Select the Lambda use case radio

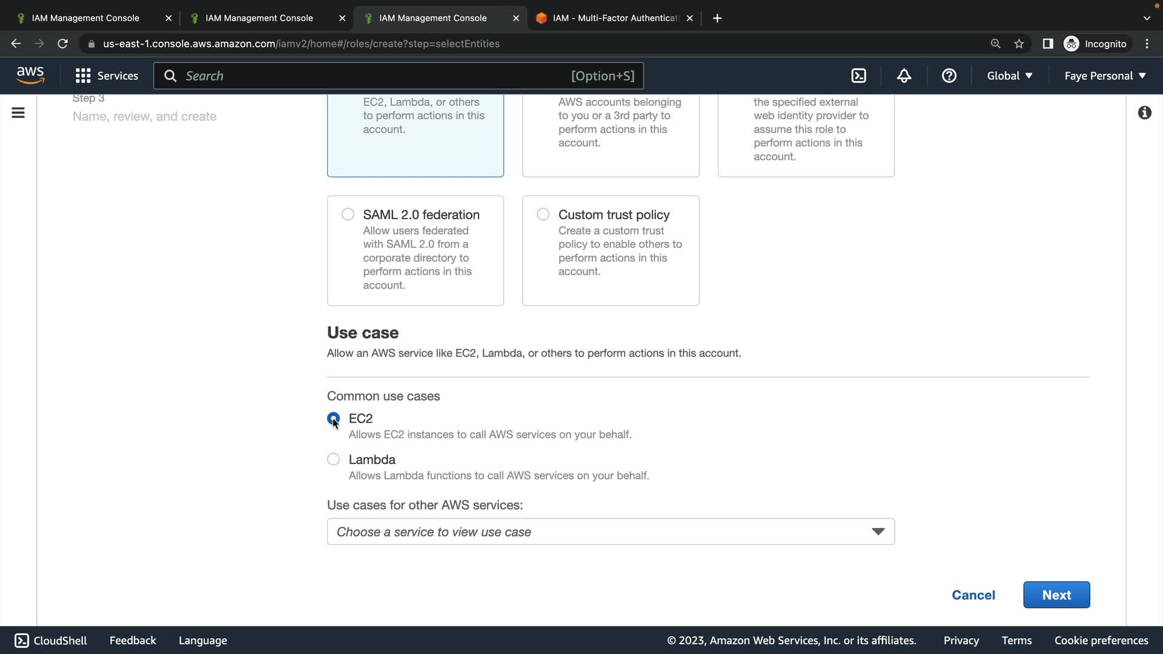[333, 459]
